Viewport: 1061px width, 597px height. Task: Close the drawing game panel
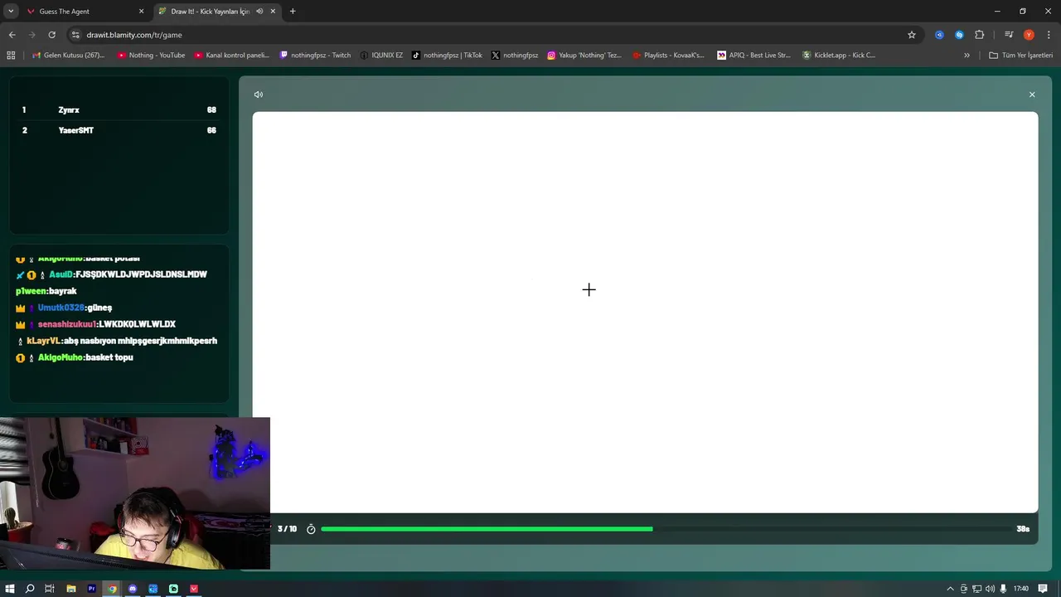click(1032, 95)
